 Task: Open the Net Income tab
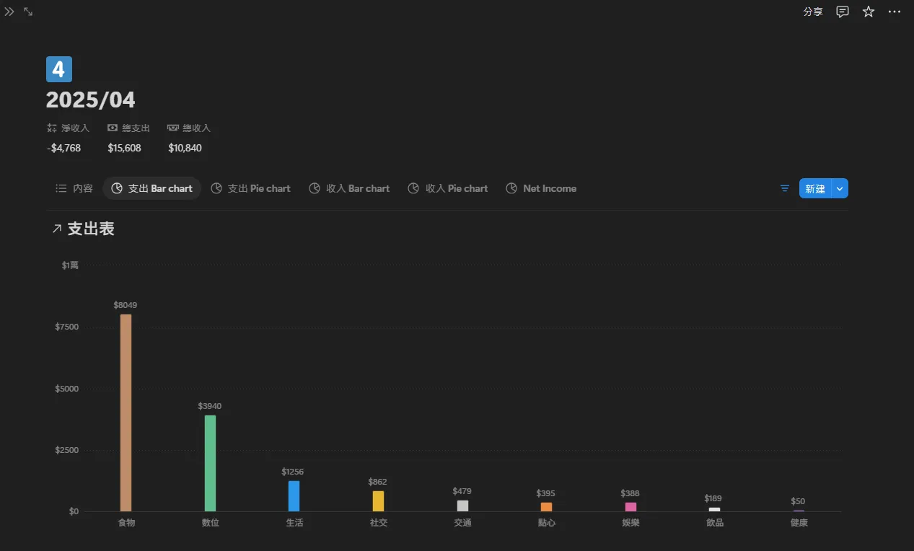[x=541, y=188]
